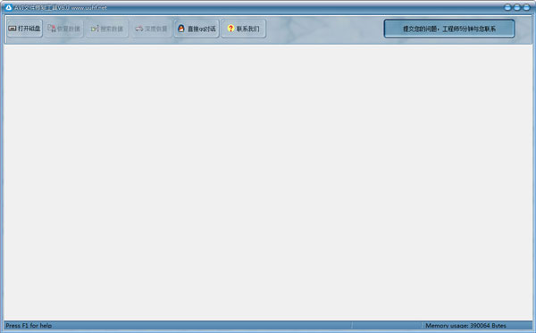Click the greyed 深度恢复 deep recovery button
Viewport: 536px width, 333px height.
[x=151, y=29]
